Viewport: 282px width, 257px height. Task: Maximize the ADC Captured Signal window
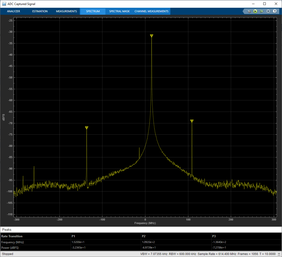coord(265,4)
